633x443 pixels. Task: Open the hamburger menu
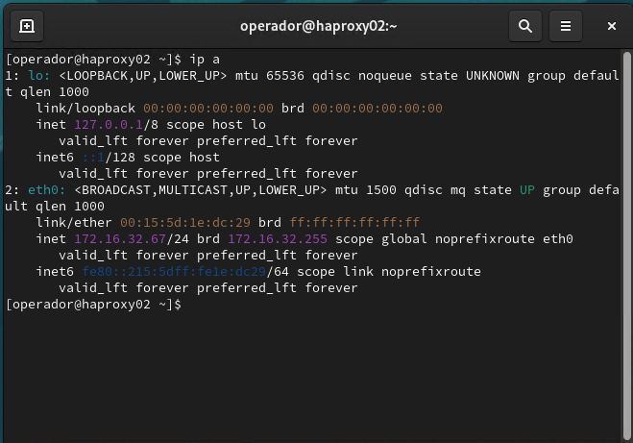pyautogui.click(x=567, y=26)
